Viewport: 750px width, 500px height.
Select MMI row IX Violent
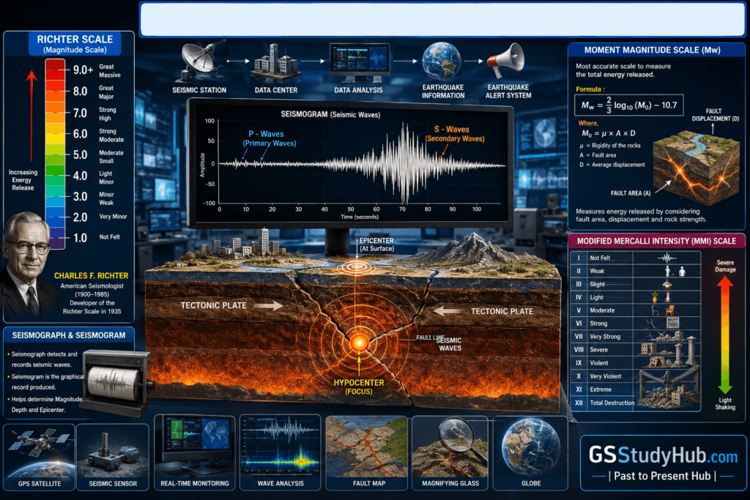[x=635, y=363]
